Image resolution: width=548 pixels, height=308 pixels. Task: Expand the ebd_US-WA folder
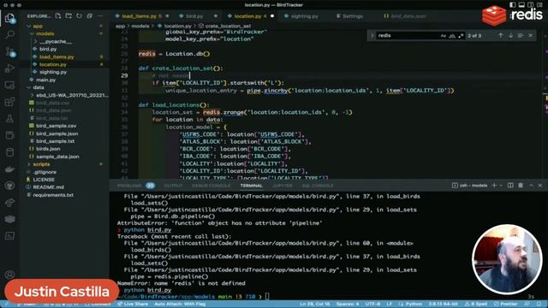(33, 95)
